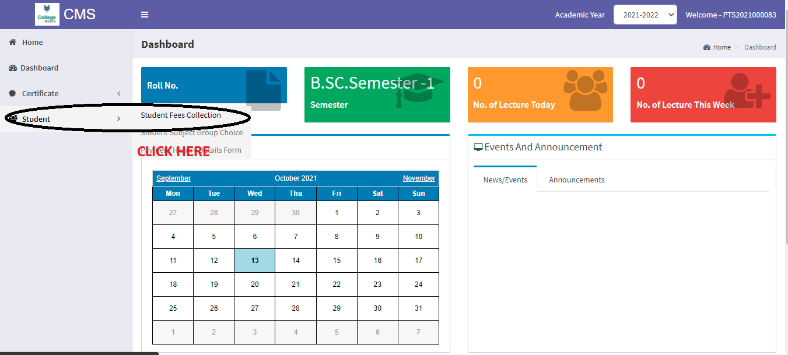This screenshot has width=788, height=355.
Task: Click the Certificate badge icon in sidebar
Action: click(12, 93)
